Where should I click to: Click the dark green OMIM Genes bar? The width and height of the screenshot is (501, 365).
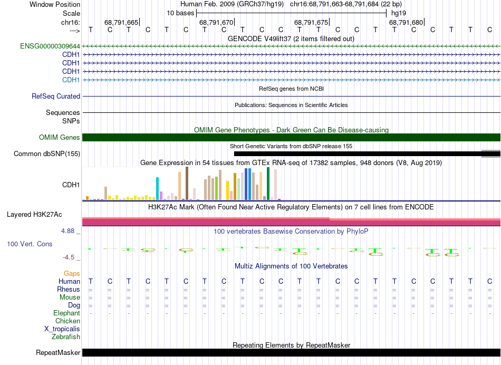(291, 138)
